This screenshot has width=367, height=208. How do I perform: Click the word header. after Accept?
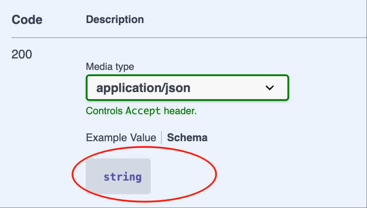[180, 111]
